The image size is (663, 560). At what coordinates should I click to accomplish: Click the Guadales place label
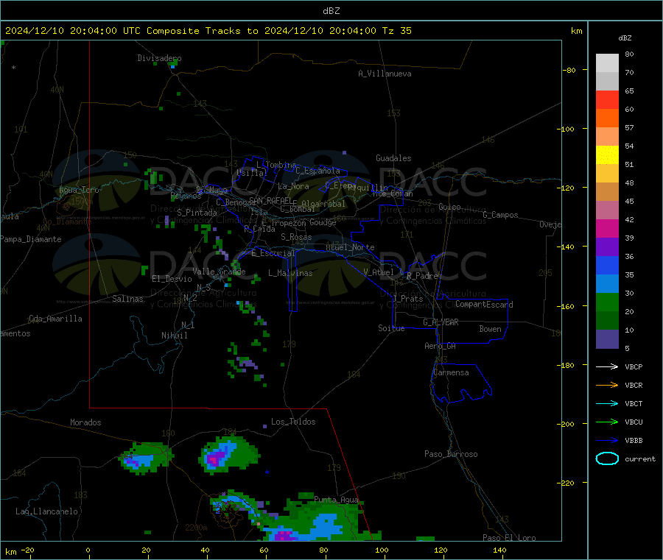point(393,158)
